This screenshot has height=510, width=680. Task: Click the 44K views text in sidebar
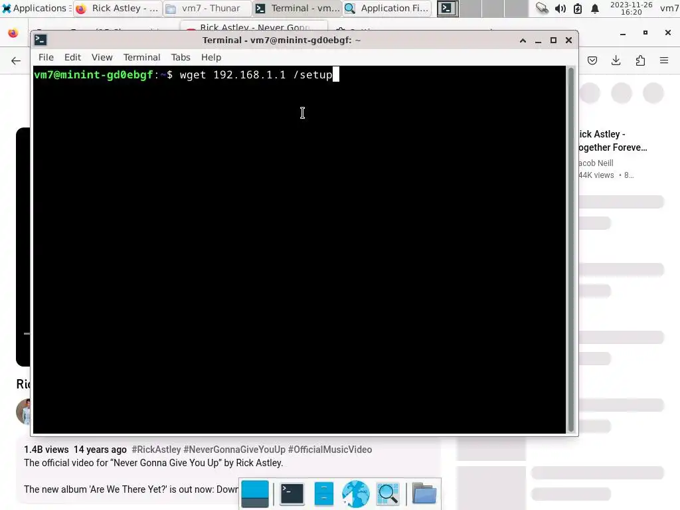coord(596,175)
